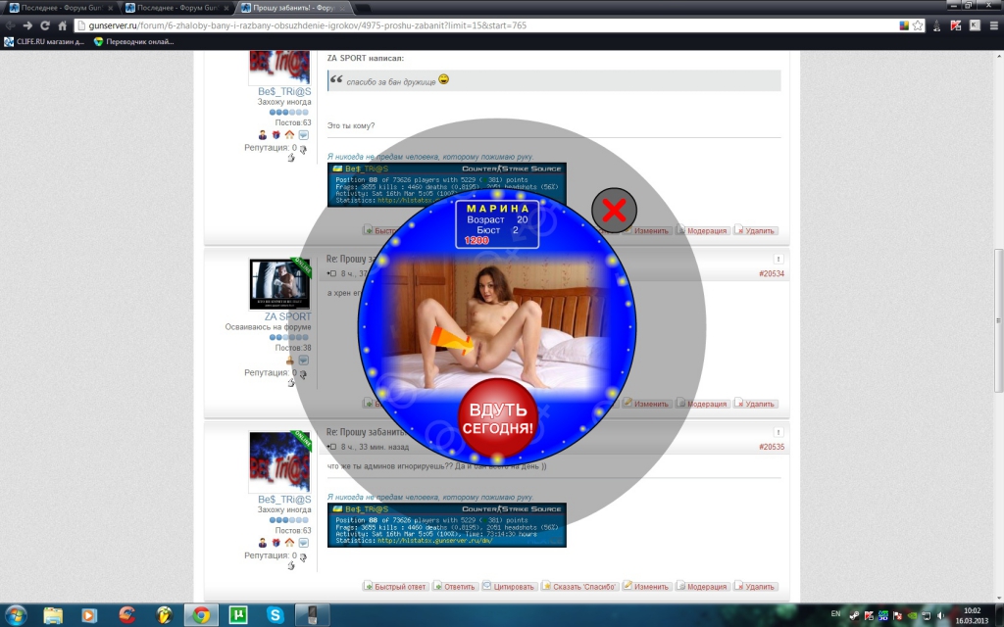Image resolution: width=1004 pixels, height=627 pixels.
Task: Click the browser home button
Action: point(63,25)
